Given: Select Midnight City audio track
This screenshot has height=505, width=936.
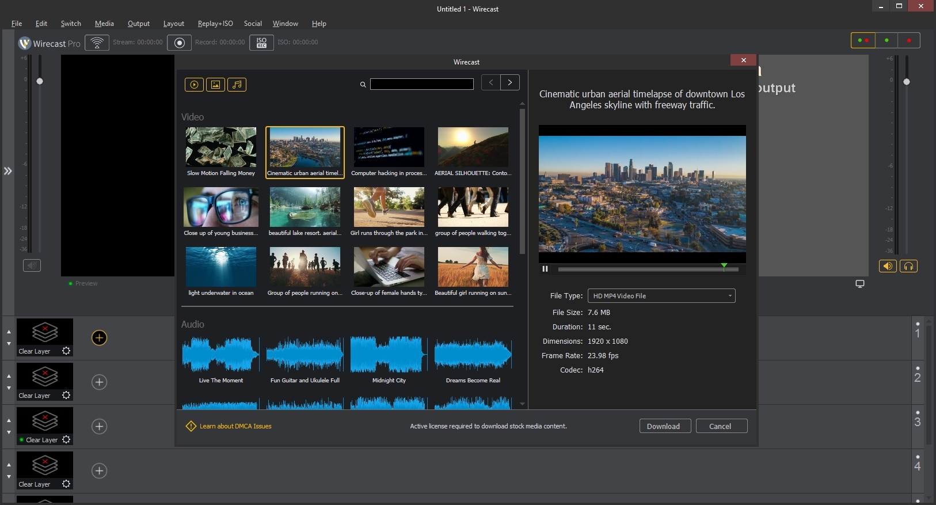Looking at the screenshot, I should pyautogui.click(x=389, y=360).
